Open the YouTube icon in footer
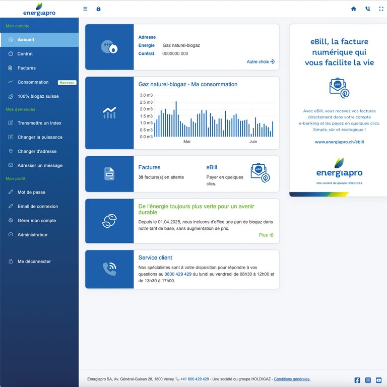Viewport: 387px width, 387px height. pos(378,380)
